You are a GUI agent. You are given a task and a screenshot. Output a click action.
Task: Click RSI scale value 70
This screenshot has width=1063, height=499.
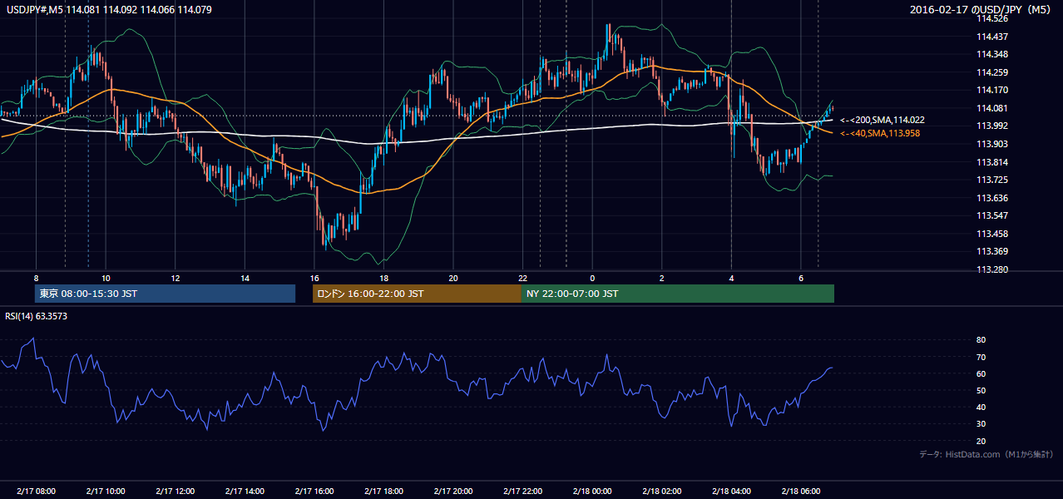981,357
